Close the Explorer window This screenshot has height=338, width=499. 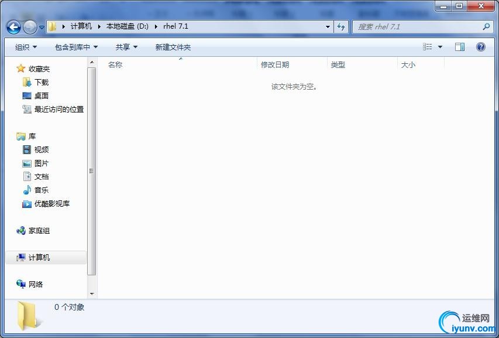point(481,6)
